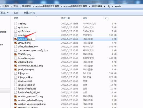
Task: Click the location_pressed2d.png file icon
Action: [15, 96]
